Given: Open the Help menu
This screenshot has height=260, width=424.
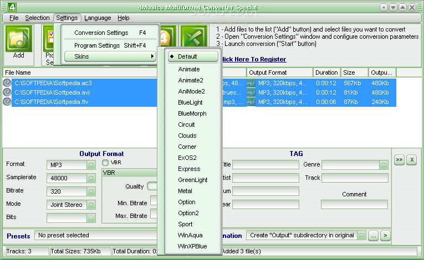Looking at the screenshot, I should point(123,18).
